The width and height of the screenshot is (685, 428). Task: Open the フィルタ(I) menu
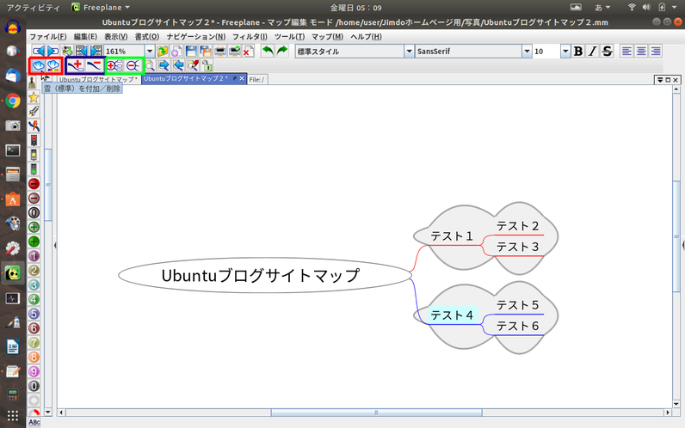(250, 37)
